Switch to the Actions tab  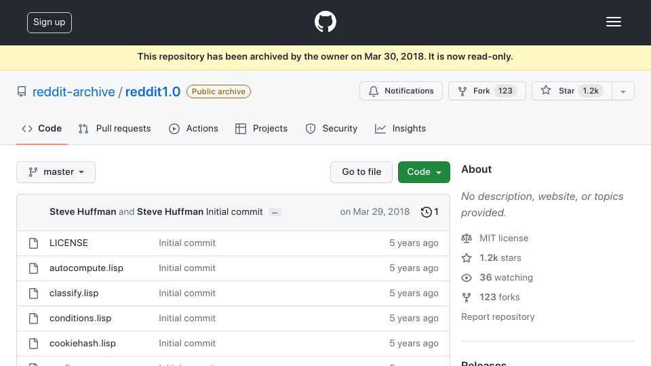point(193,129)
